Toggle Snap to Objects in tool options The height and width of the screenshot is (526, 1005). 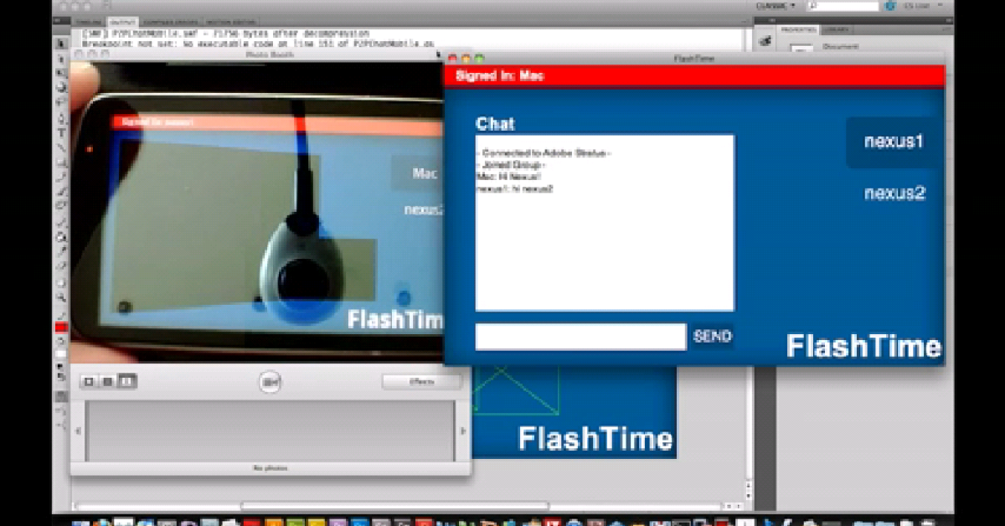coord(61,394)
